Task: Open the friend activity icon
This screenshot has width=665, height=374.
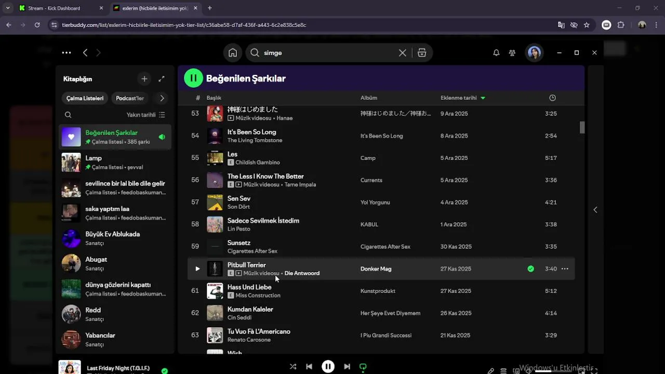Action: 512,52
